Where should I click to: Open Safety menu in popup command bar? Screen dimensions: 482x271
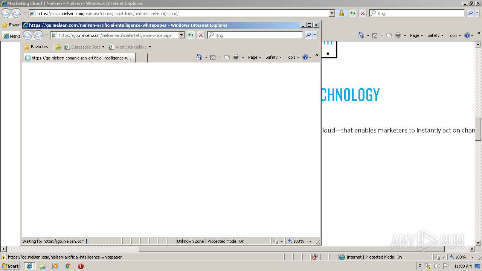pyautogui.click(x=273, y=57)
